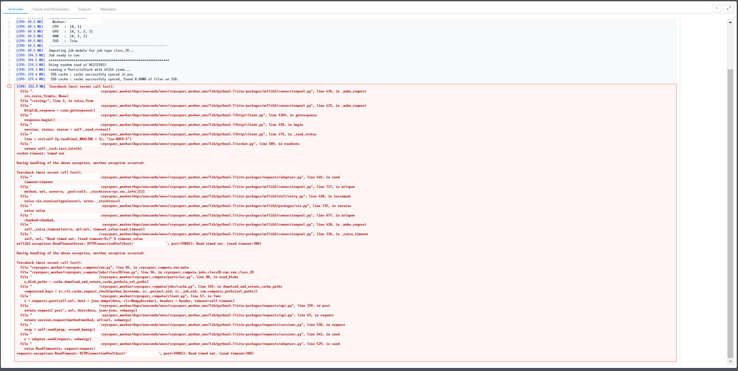Expand the 'SSD : True' log entry

pyautogui.click(x=9, y=41)
